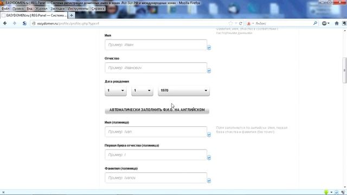Click the search engine logo in the search bar
The width and height of the screenshot is (347, 195).
click(x=249, y=23)
